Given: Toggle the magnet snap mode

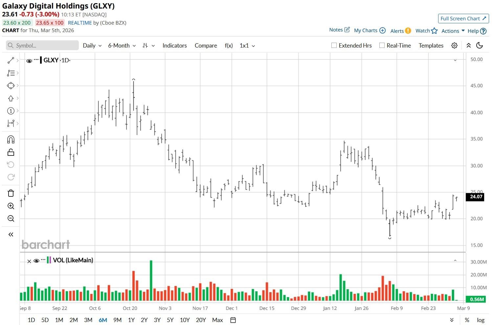Looking at the screenshot, I should coord(11,140).
